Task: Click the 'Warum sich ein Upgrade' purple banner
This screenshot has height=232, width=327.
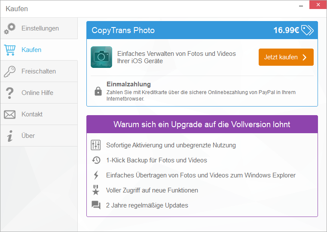Action: [x=202, y=125]
